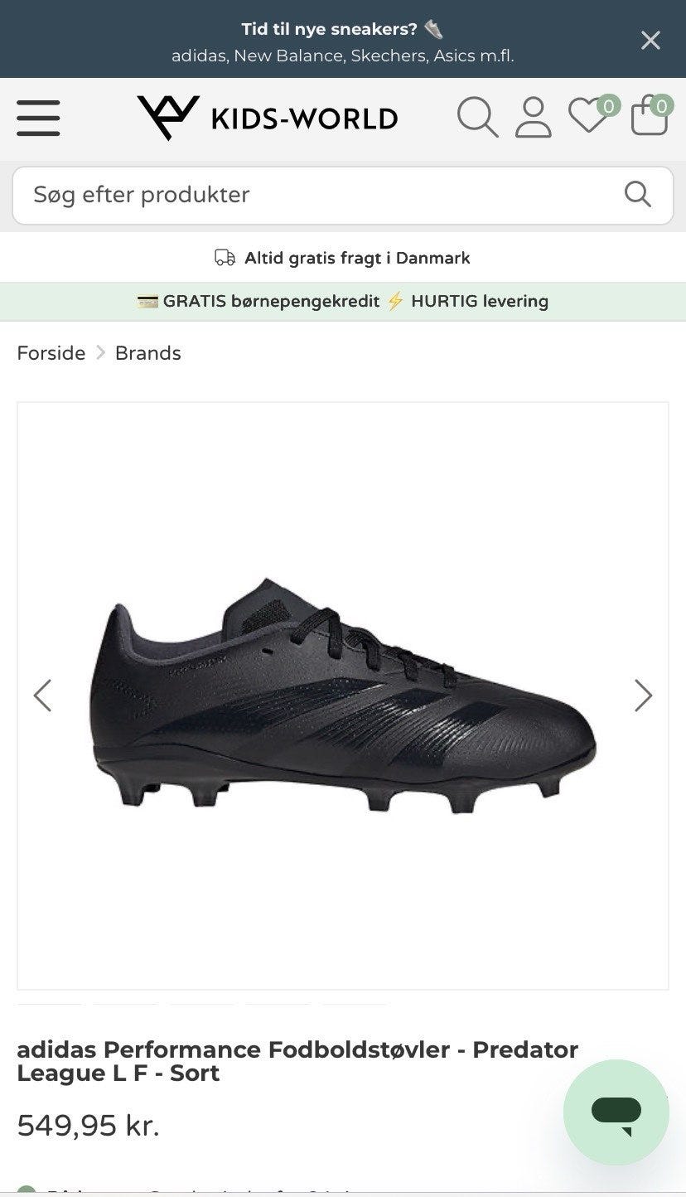Click the black football boot image
The image size is (686, 1197).
click(x=342, y=695)
